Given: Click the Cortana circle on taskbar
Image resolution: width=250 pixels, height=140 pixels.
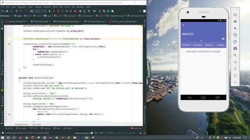Looking at the screenshot, I should click(x=8, y=138).
